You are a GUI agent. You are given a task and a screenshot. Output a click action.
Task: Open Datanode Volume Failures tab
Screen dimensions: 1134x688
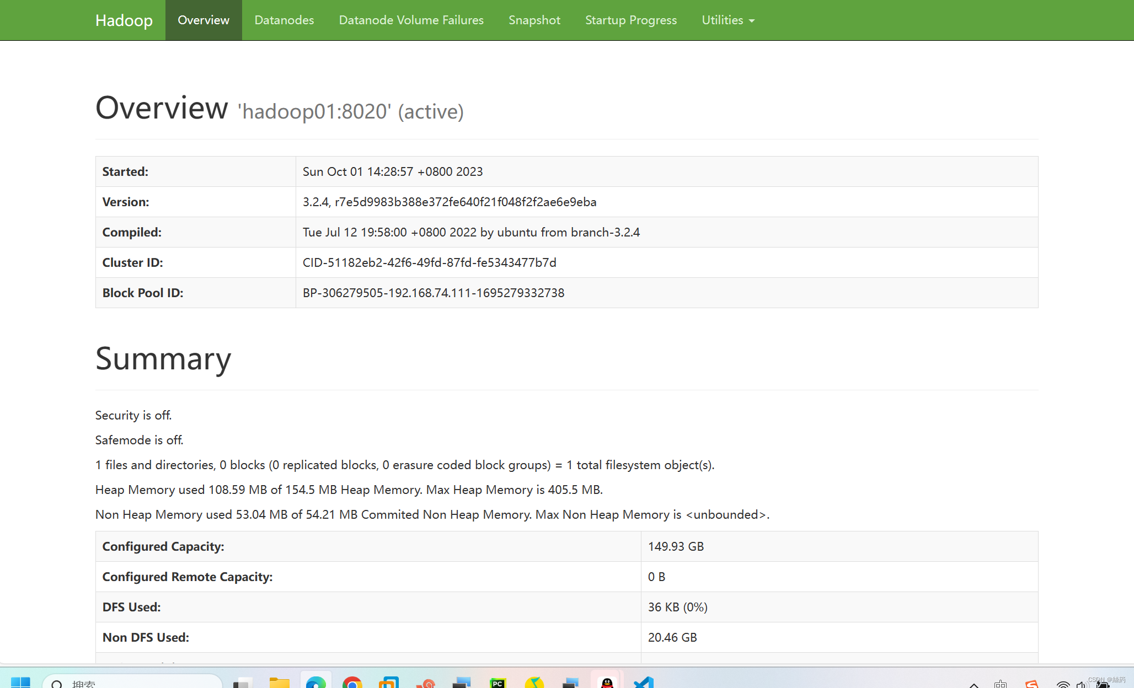[x=411, y=20]
